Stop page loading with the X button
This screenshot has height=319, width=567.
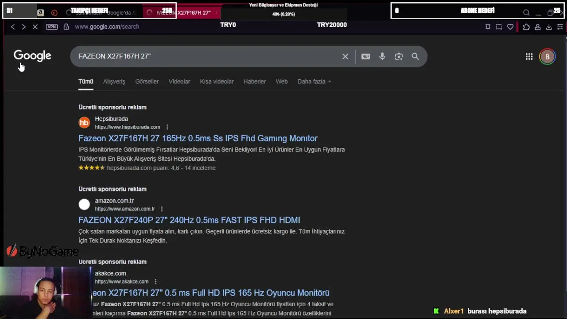coord(35,27)
